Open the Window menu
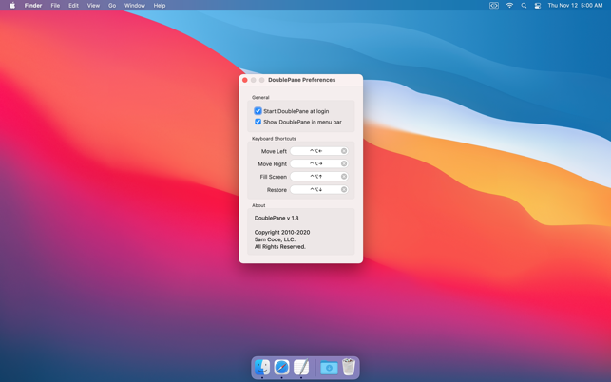The image size is (611, 382). click(134, 6)
